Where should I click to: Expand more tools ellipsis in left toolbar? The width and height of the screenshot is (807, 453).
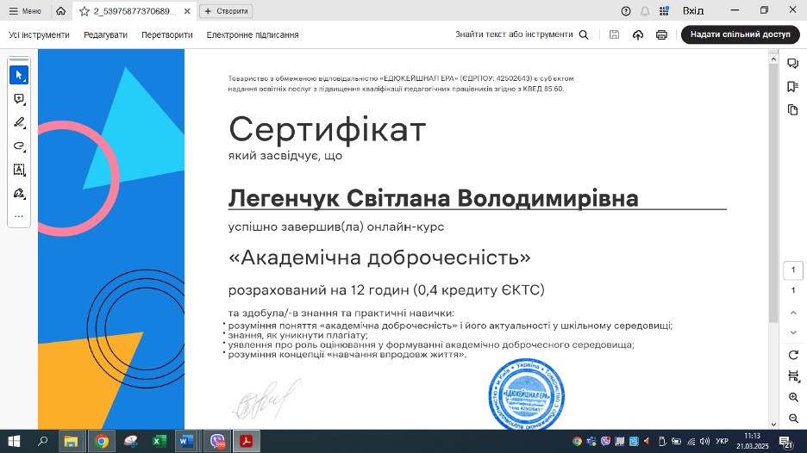(19, 216)
